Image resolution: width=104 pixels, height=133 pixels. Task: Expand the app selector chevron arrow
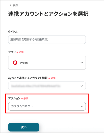coord(82,63)
